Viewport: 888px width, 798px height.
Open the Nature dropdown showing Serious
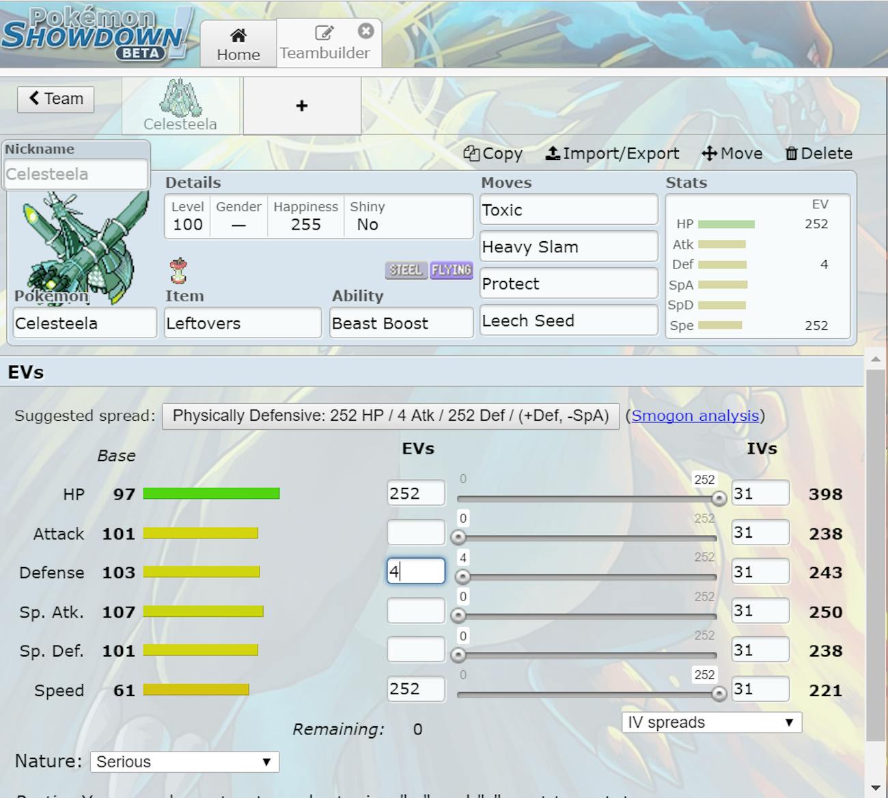pyautogui.click(x=184, y=762)
